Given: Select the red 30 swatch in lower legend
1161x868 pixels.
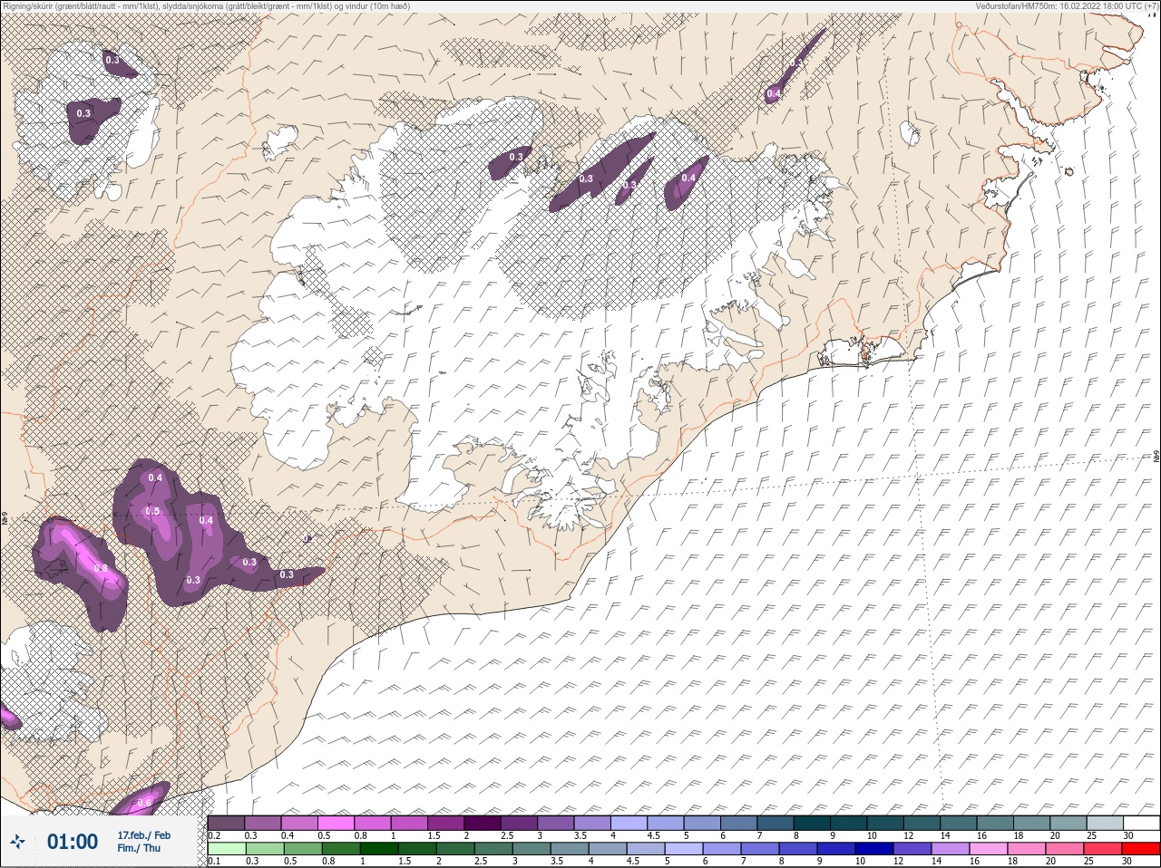Looking at the screenshot, I should (1141, 849).
